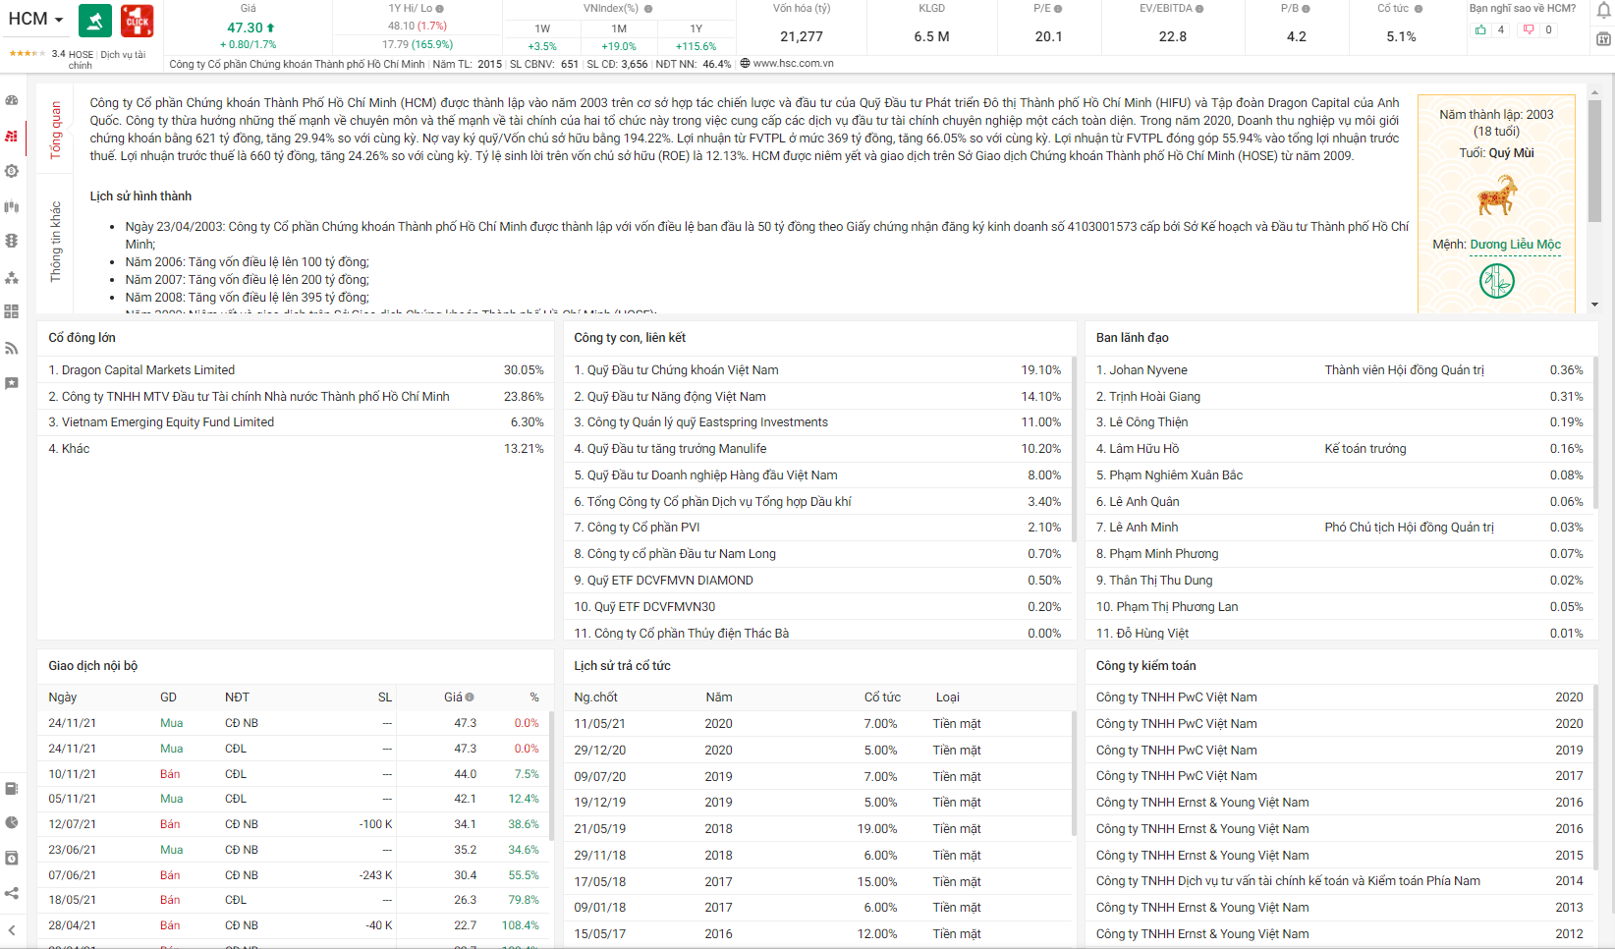
Task: Click the info icon beside EV/EBITDA
Action: pyautogui.click(x=1199, y=9)
